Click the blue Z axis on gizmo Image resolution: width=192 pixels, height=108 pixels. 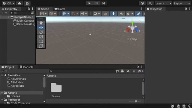[x=137, y=30]
